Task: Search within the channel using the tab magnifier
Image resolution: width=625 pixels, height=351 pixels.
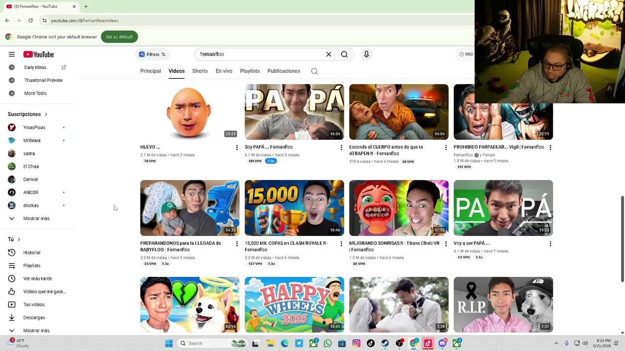Action: pyautogui.click(x=314, y=71)
